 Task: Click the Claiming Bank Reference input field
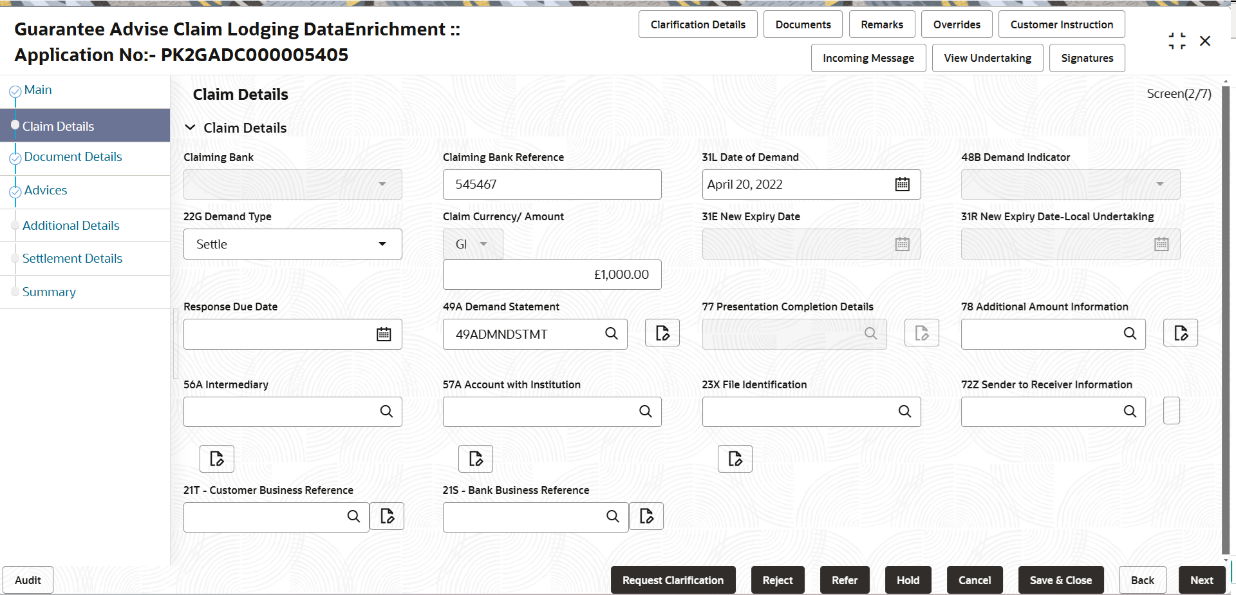552,184
